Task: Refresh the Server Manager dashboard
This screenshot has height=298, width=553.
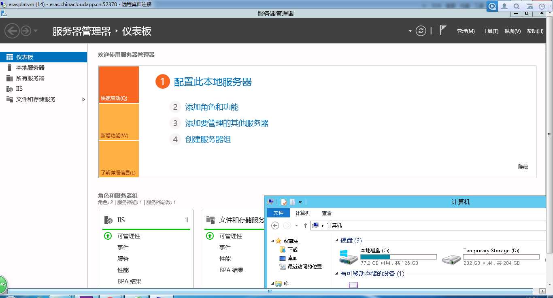Action: pyautogui.click(x=421, y=31)
